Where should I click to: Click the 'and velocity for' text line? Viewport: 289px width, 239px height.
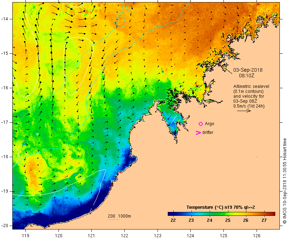pyautogui.click(x=248, y=96)
